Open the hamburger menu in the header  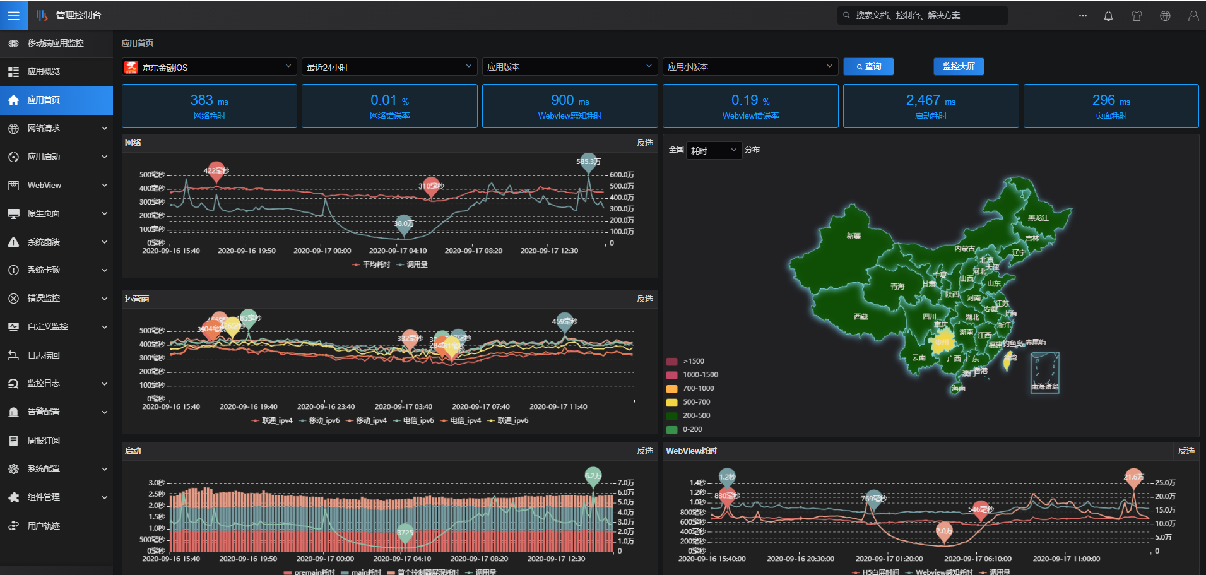click(x=13, y=15)
